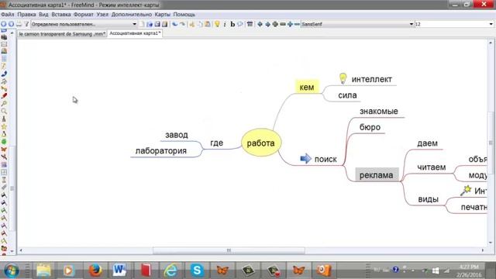Toggle bold formatting with the b icon
The image size is (496, 279).
pos(232,24)
